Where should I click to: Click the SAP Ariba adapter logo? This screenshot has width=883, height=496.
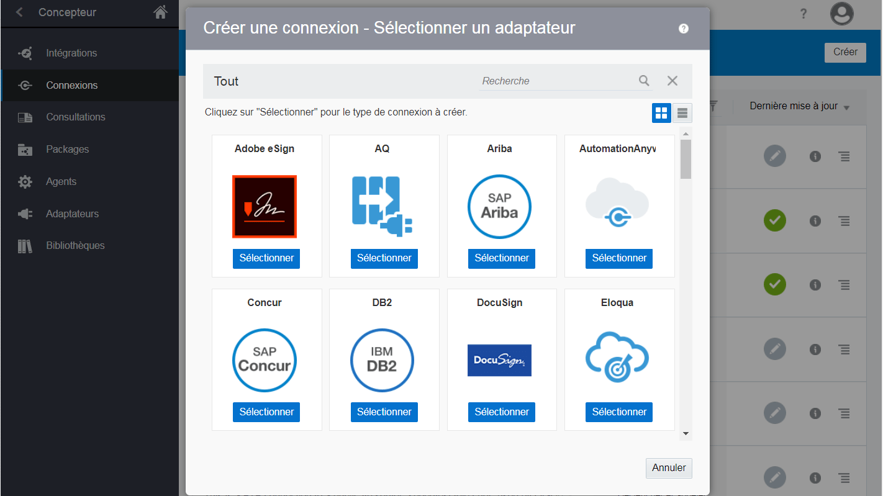pyautogui.click(x=499, y=207)
